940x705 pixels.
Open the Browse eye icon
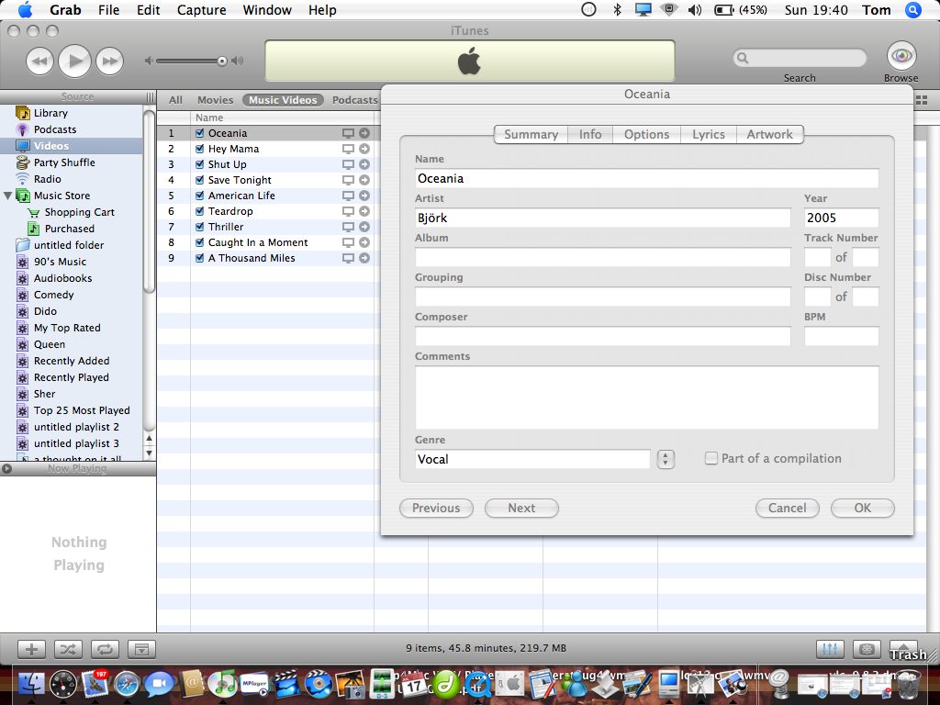coord(901,56)
